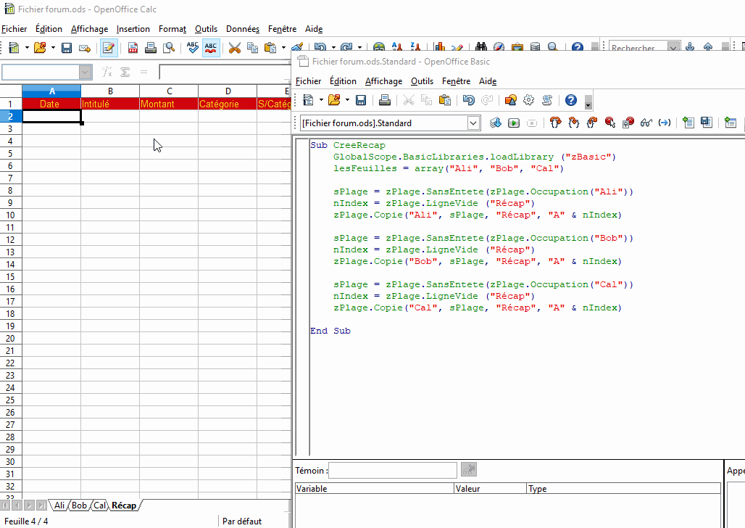Click Cut scissors icon in Calc toolbar
745x528 pixels.
click(x=234, y=48)
